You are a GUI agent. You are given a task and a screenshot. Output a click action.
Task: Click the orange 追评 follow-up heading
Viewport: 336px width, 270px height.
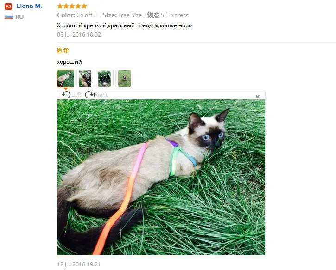point(63,50)
